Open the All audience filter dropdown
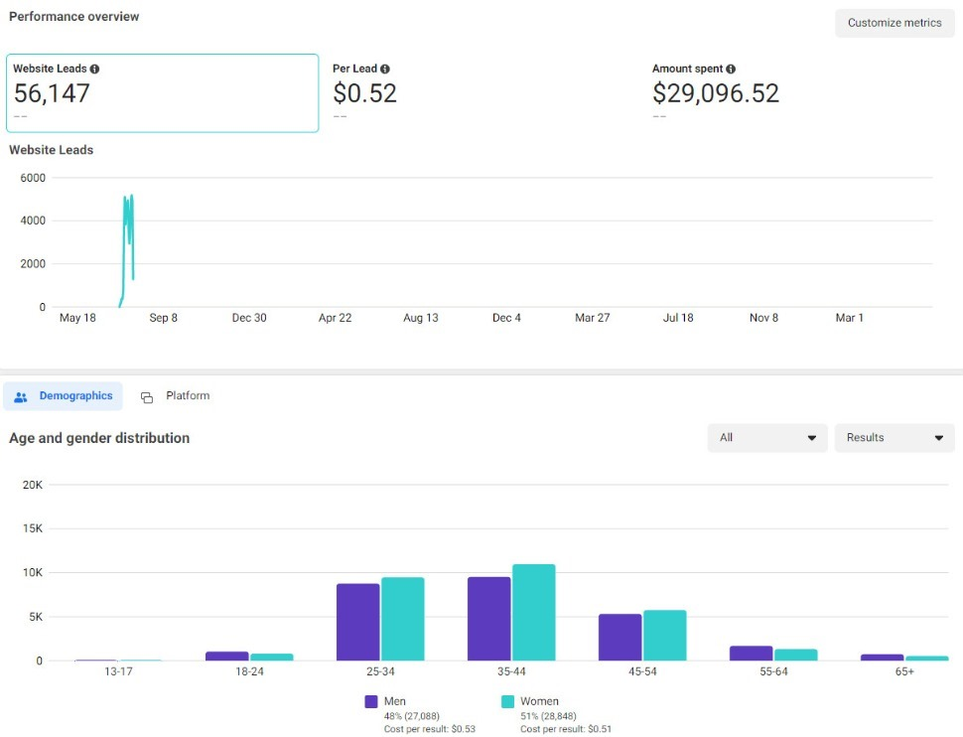The height and width of the screenshot is (737, 963). click(766, 437)
